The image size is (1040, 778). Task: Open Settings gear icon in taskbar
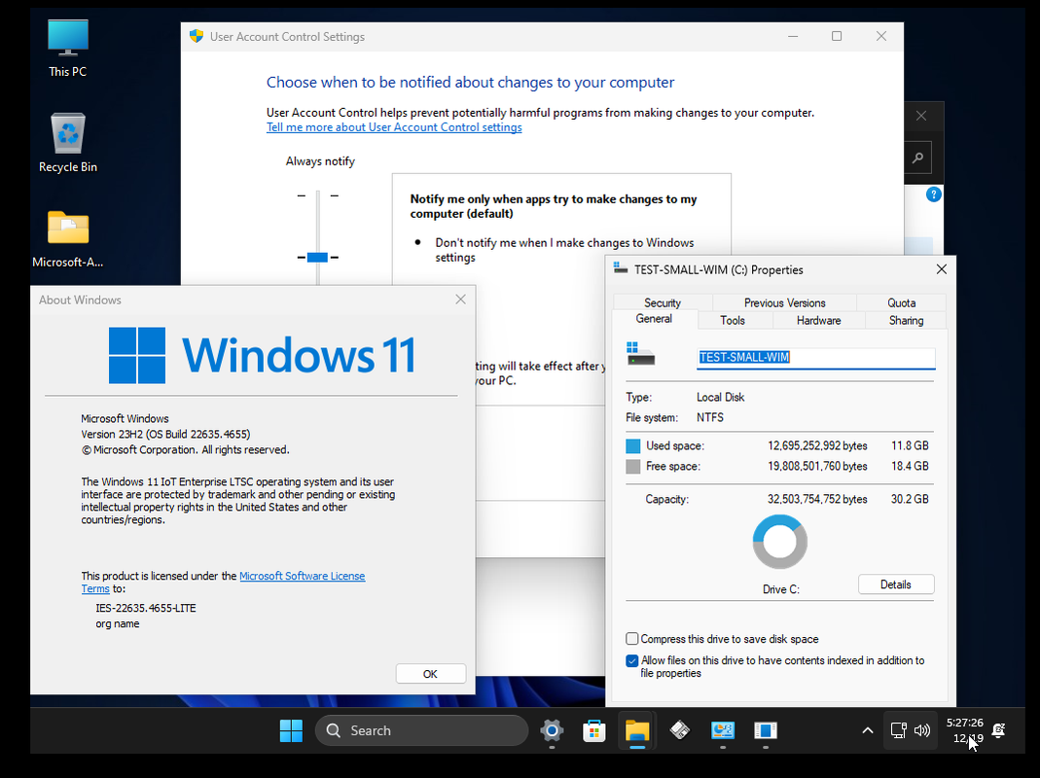(x=552, y=730)
